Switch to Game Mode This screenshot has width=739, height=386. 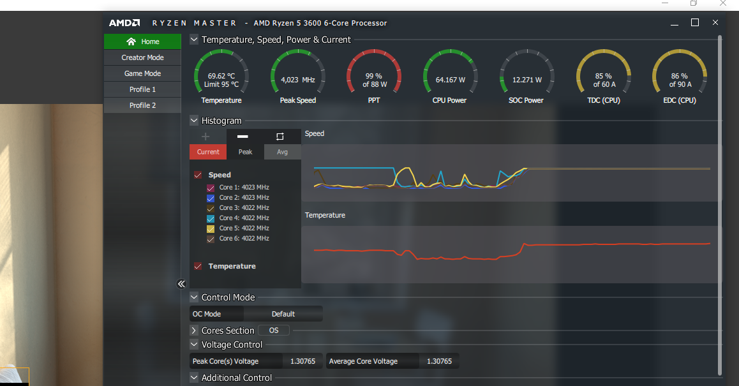[x=142, y=73]
